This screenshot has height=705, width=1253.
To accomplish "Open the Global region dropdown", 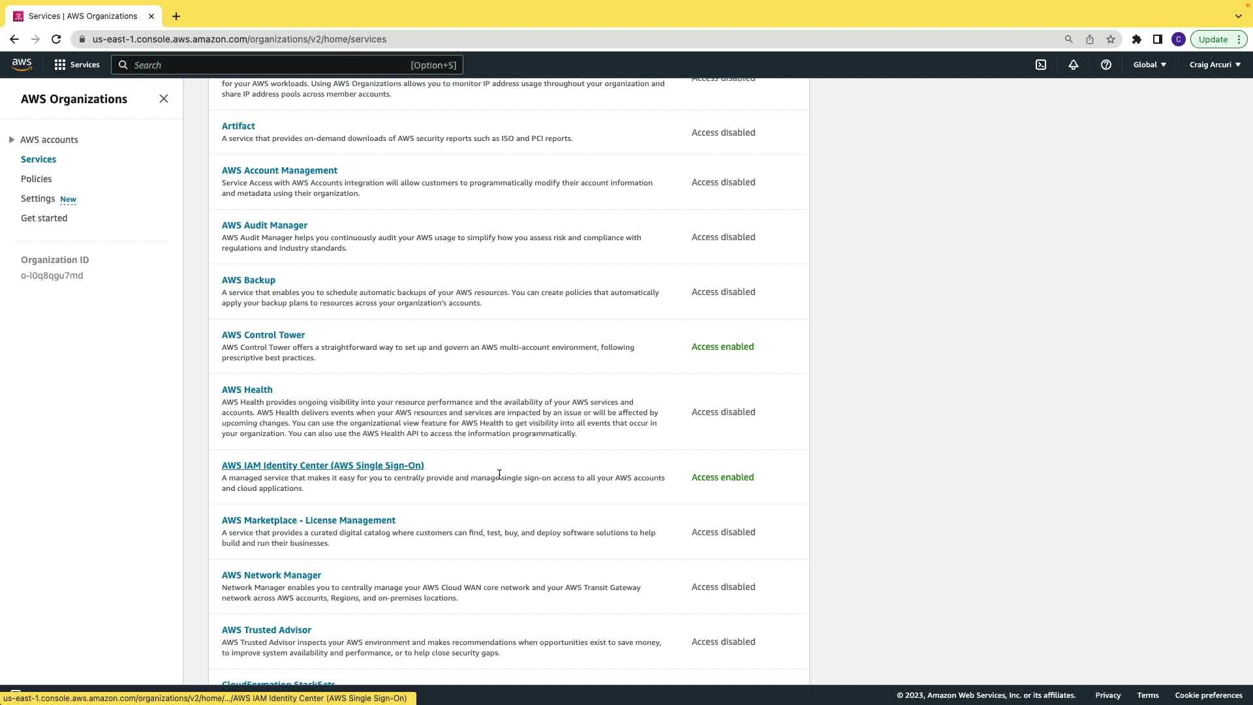I will click(x=1149, y=65).
